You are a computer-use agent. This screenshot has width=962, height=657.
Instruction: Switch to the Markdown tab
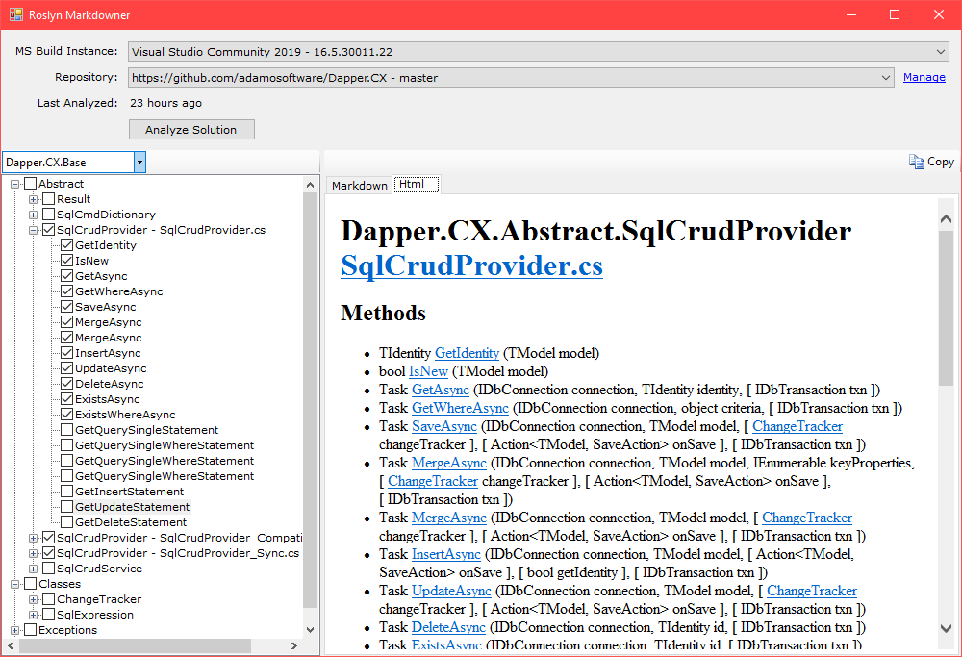[359, 186]
